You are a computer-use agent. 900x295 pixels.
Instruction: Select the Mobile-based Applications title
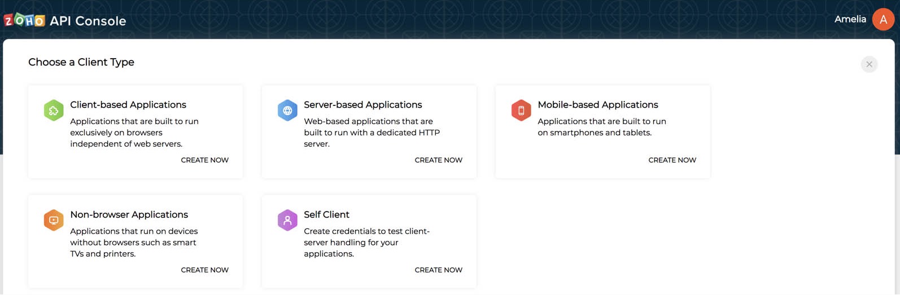[x=597, y=105]
